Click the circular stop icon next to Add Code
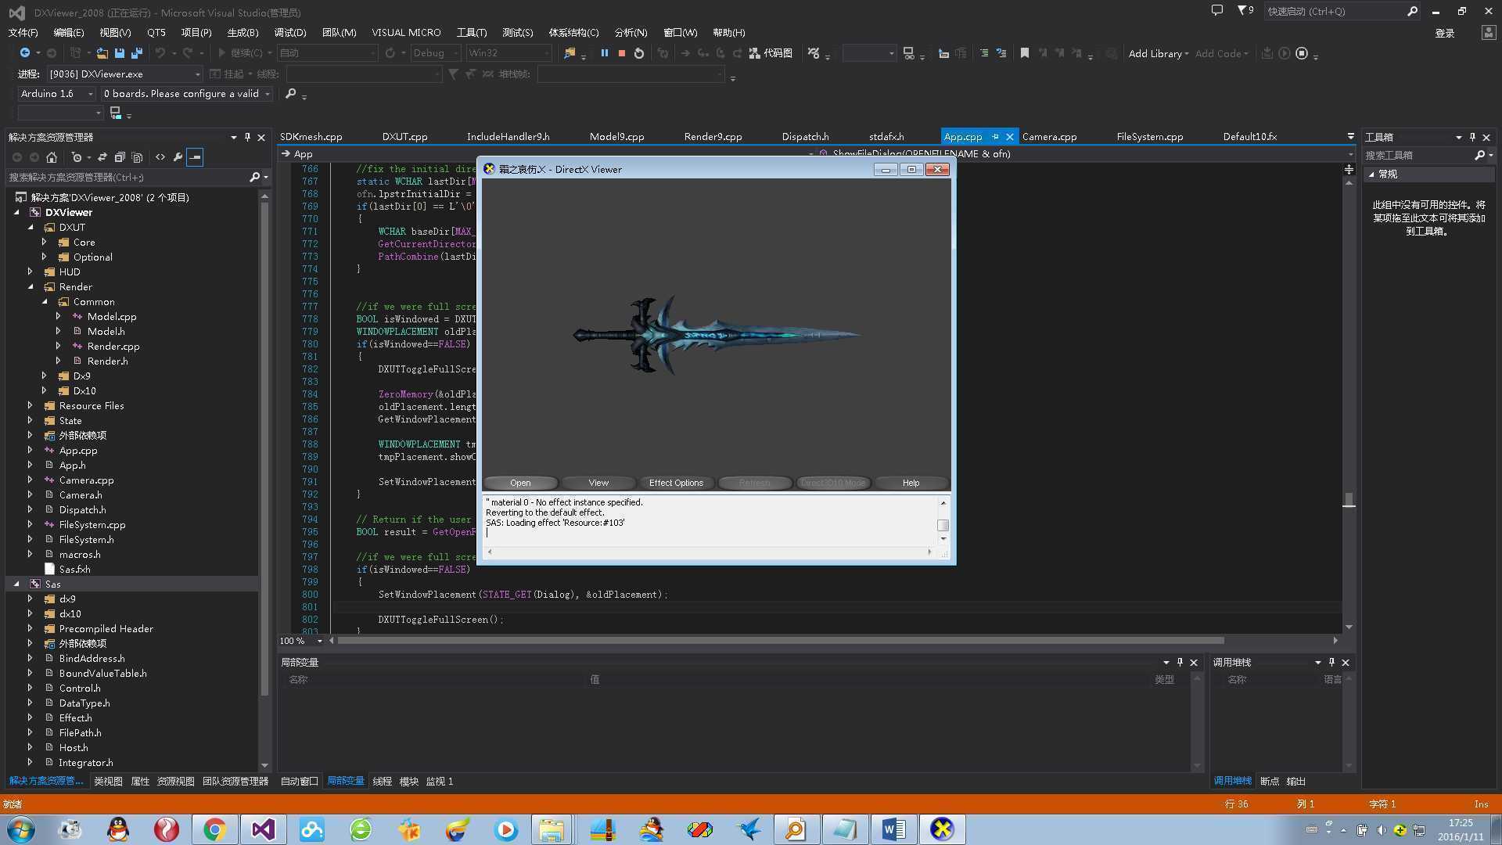Image resolution: width=1502 pixels, height=845 pixels. pos(1302,53)
